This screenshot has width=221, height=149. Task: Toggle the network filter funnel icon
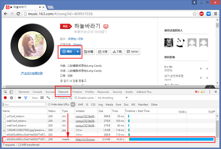26,98
